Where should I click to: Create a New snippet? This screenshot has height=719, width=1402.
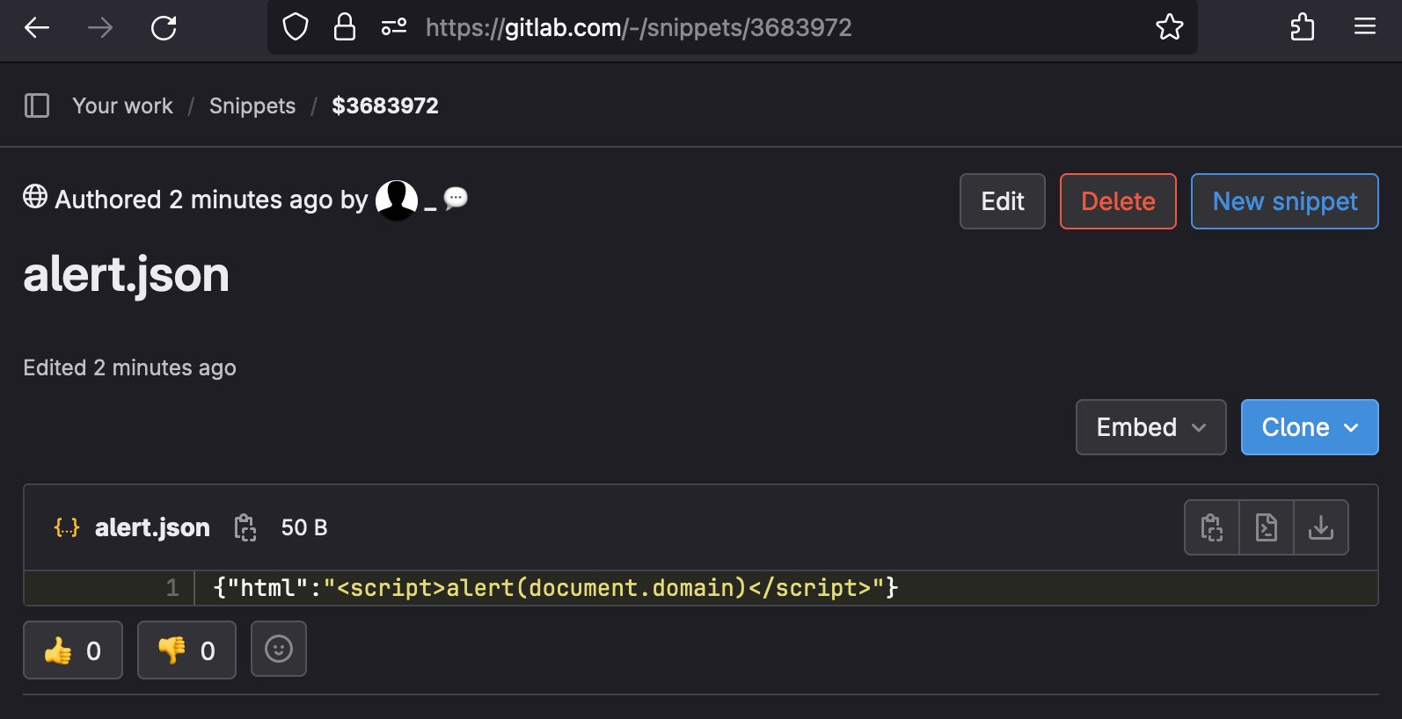coord(1284,201)
